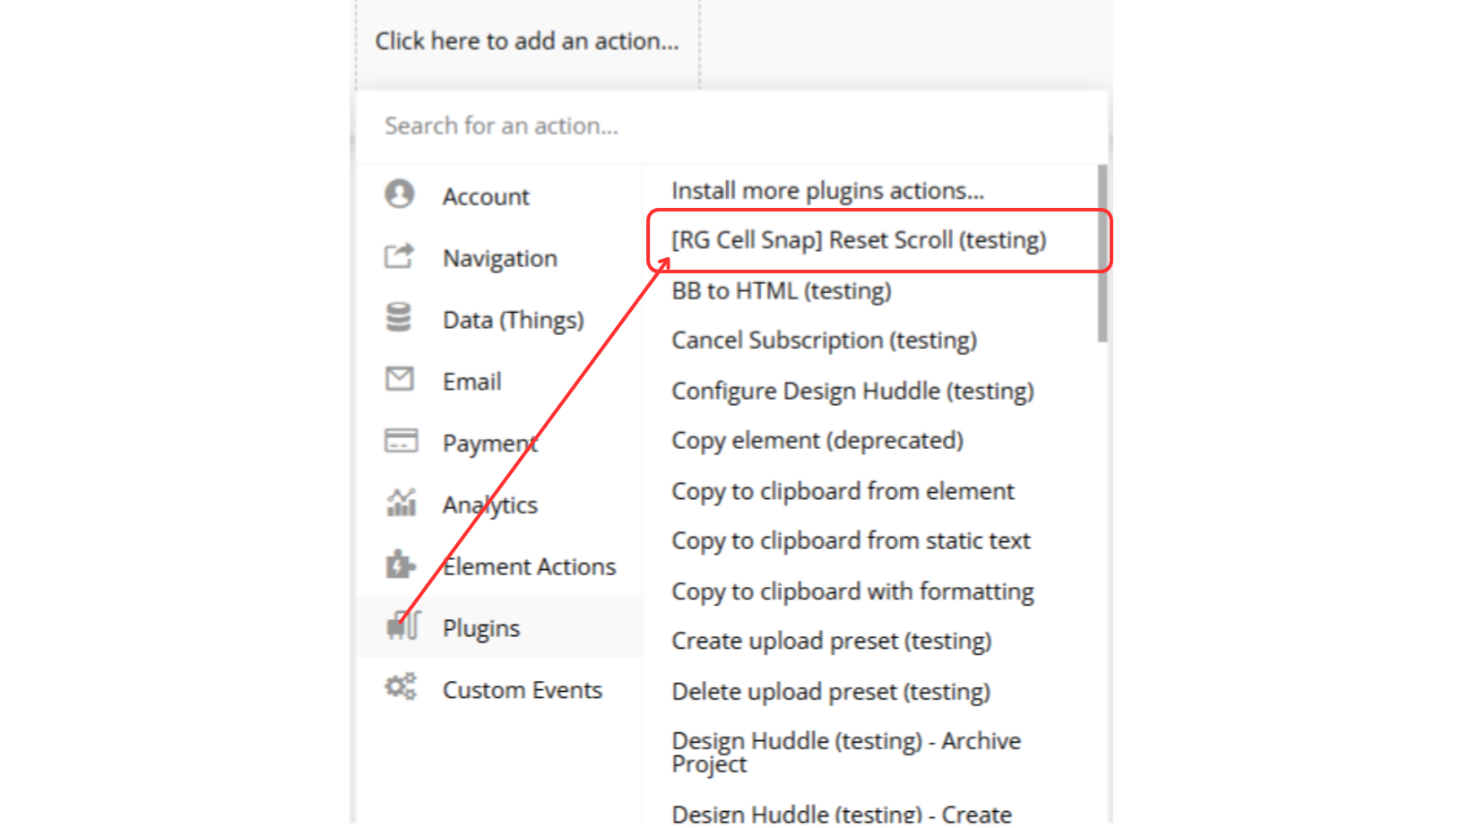Click the Payment credit card icon

pos(401,441)
